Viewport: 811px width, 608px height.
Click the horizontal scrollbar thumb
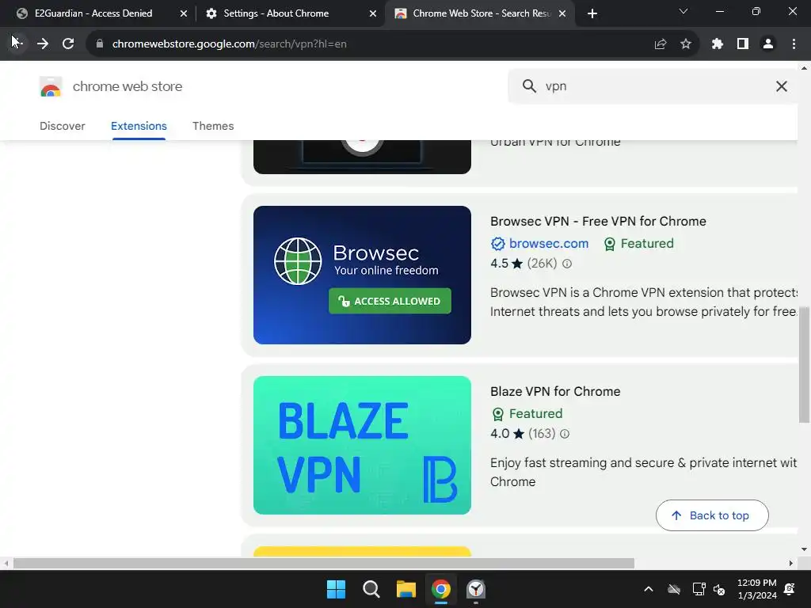coord(324,563)
